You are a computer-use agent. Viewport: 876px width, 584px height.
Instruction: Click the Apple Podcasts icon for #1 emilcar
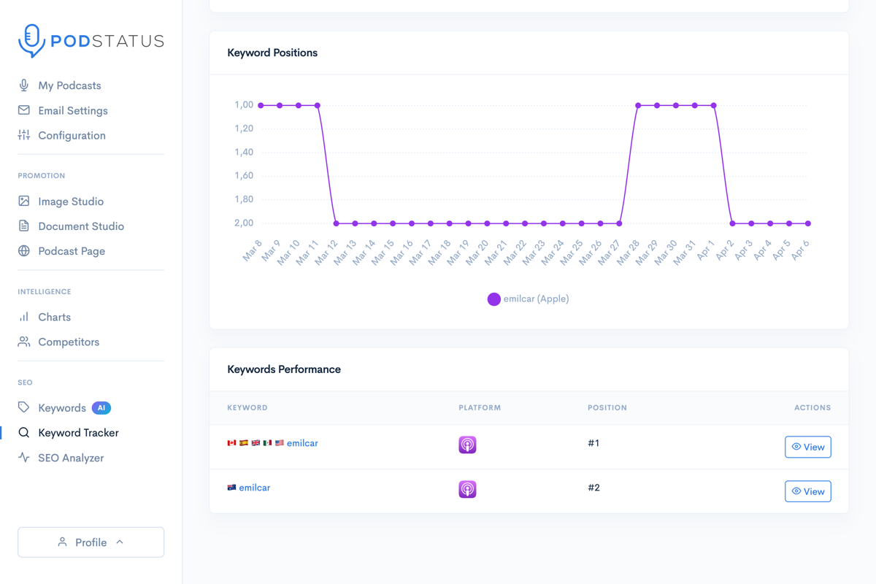pyautogui.click(x=467, y=444)
